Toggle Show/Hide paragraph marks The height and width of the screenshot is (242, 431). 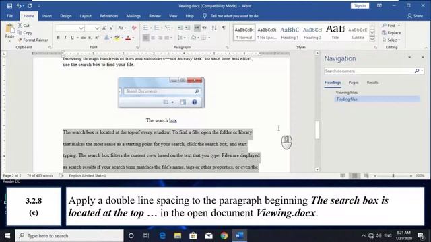click(x=224, y=28)
